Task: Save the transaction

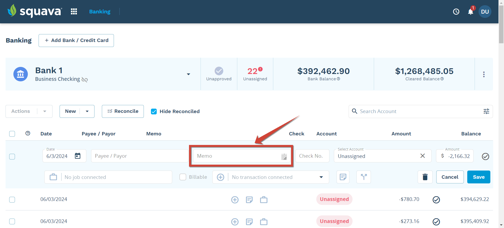Action: click(x=479, y=177)
